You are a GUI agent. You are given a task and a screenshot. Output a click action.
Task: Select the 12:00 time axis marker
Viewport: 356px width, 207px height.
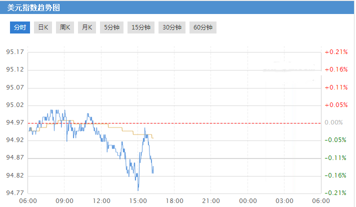(x=101, y=200)
